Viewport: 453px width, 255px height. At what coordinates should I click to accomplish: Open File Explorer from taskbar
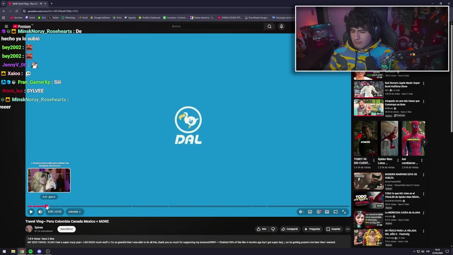[13, 251]
